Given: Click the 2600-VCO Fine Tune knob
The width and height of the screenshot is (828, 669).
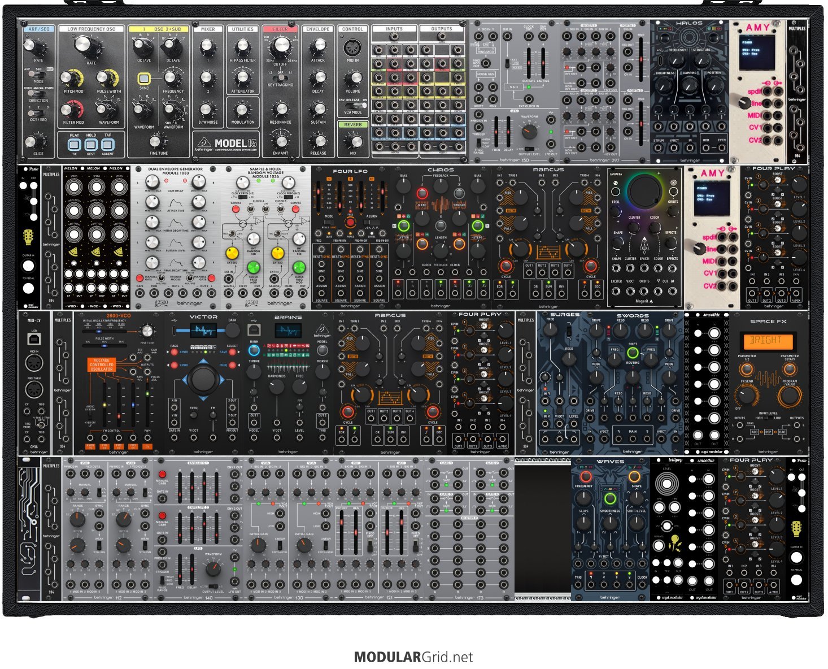Looking at the screenshot, I should (x=147, y=331).
